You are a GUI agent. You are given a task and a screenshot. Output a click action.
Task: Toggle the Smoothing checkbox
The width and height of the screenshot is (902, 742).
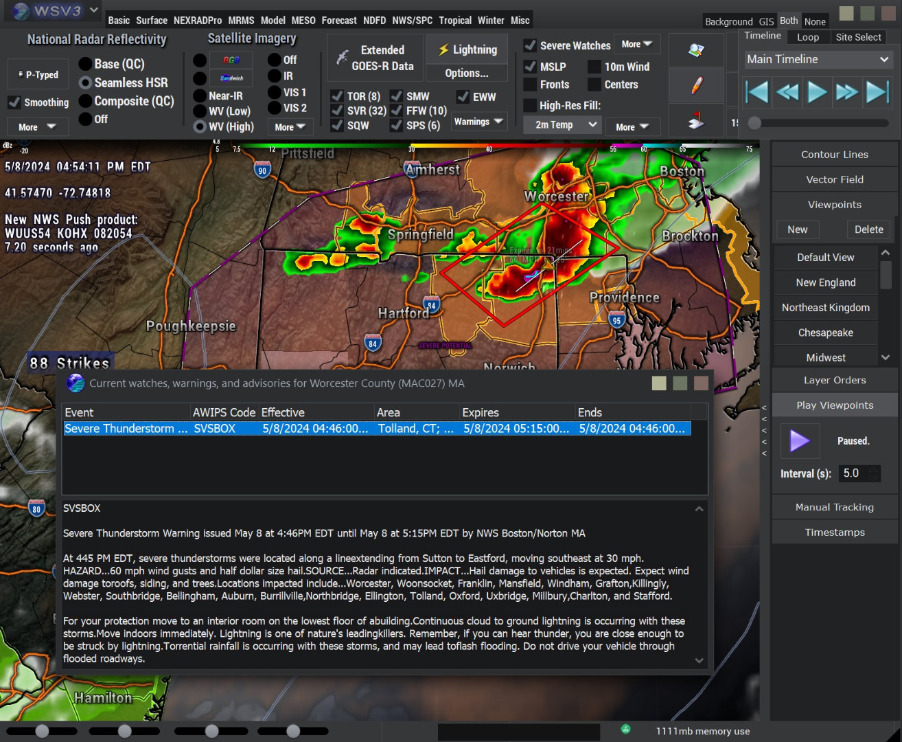click(14, 102)
